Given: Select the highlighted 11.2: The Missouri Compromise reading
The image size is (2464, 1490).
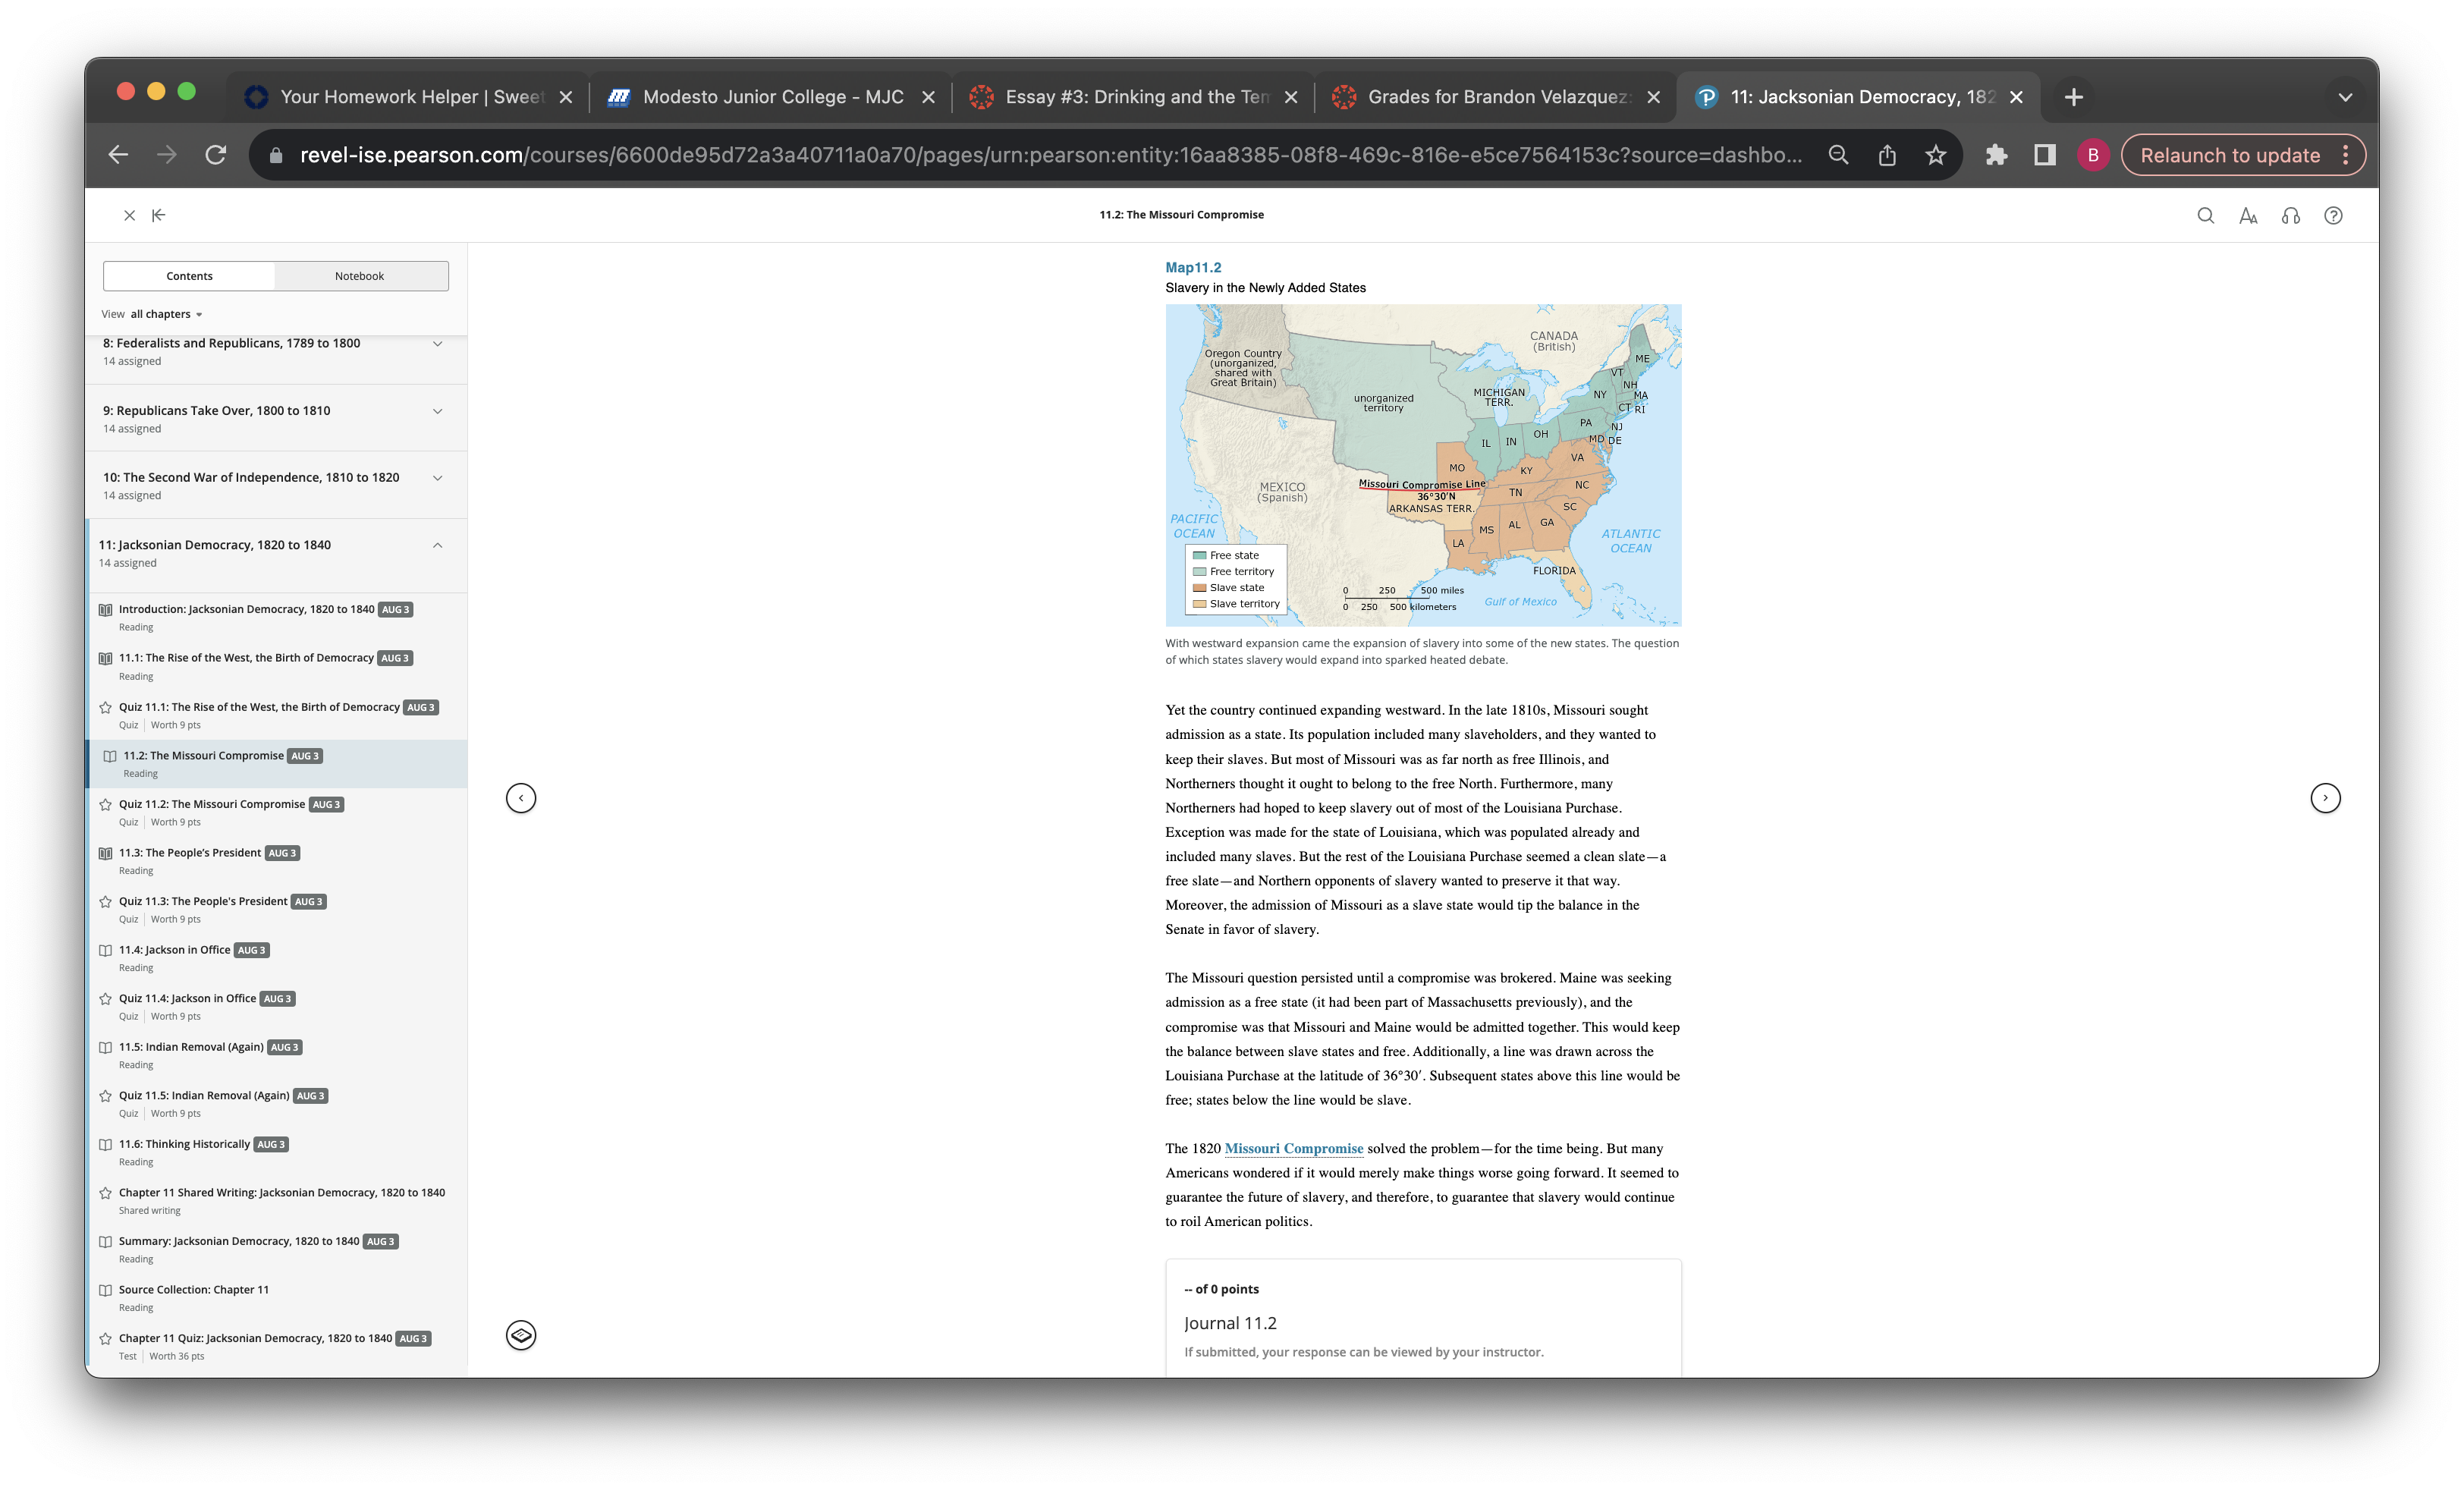Looking at the screenshot, I should coord(278,764).
